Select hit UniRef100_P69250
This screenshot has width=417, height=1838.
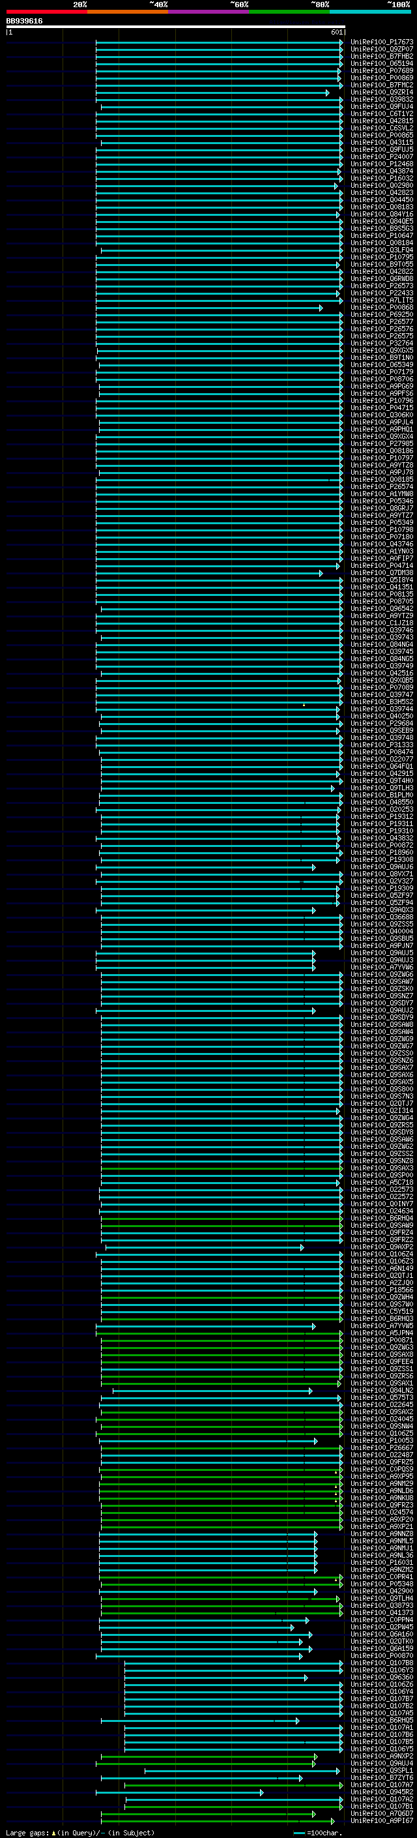[382, 315]
